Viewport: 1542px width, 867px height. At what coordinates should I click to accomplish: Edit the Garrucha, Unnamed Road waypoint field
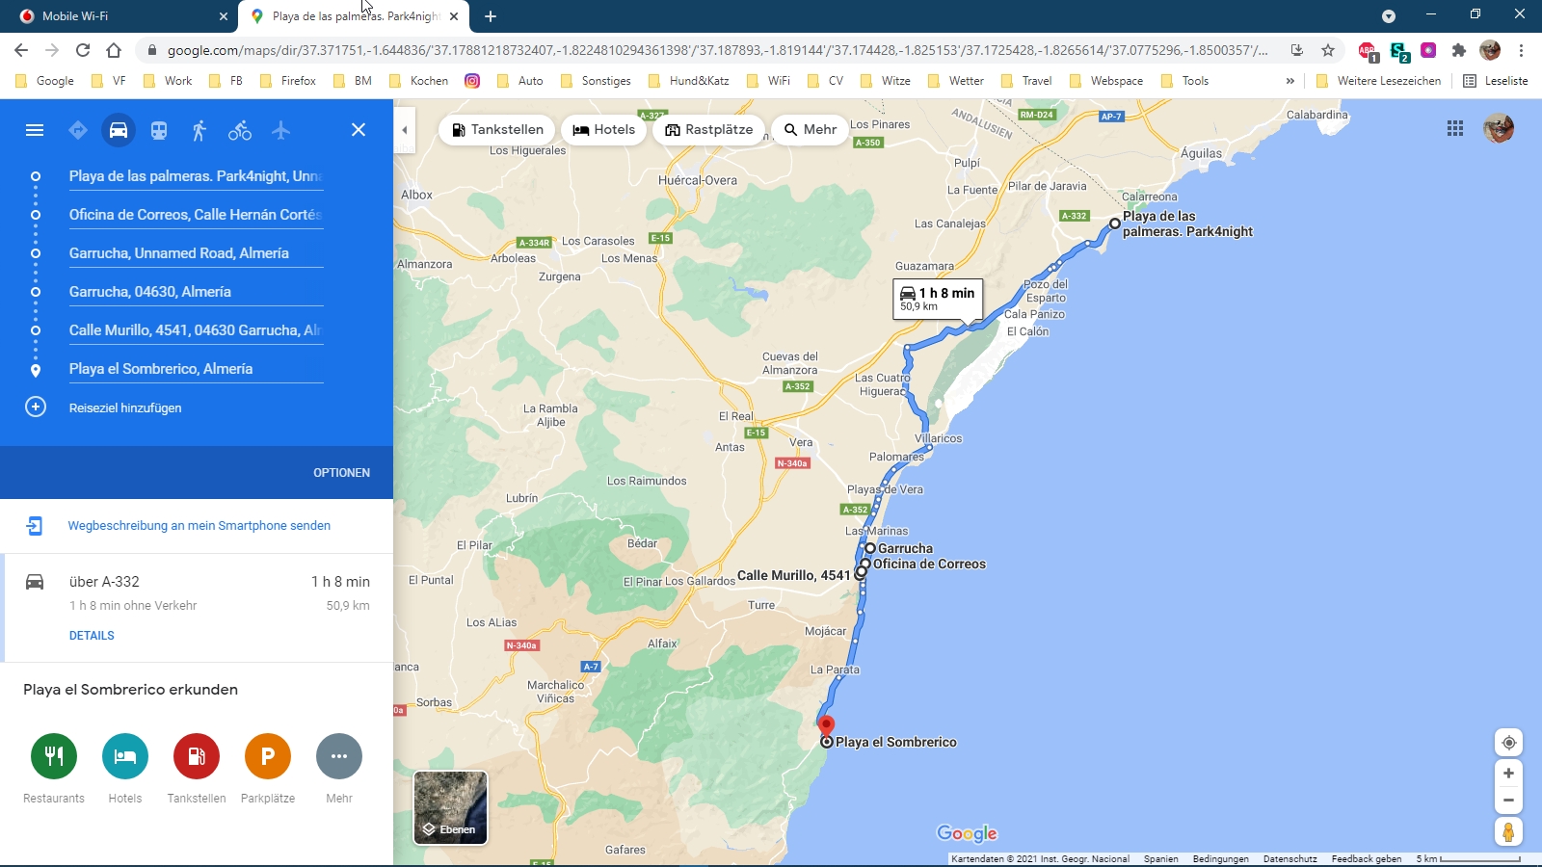click(196, 253)
